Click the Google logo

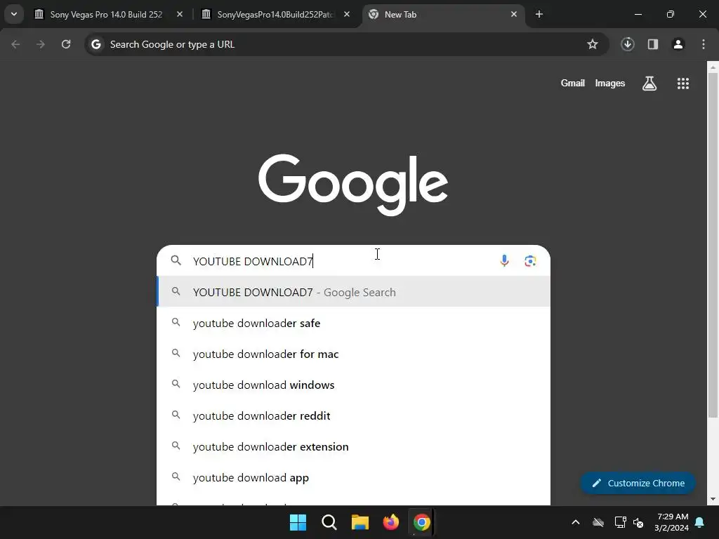click(353, 184)
